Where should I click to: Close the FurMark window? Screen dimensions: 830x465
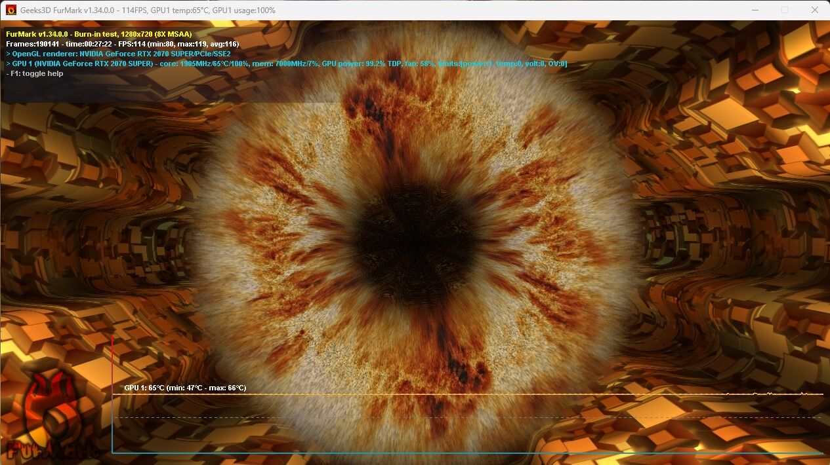814,10
